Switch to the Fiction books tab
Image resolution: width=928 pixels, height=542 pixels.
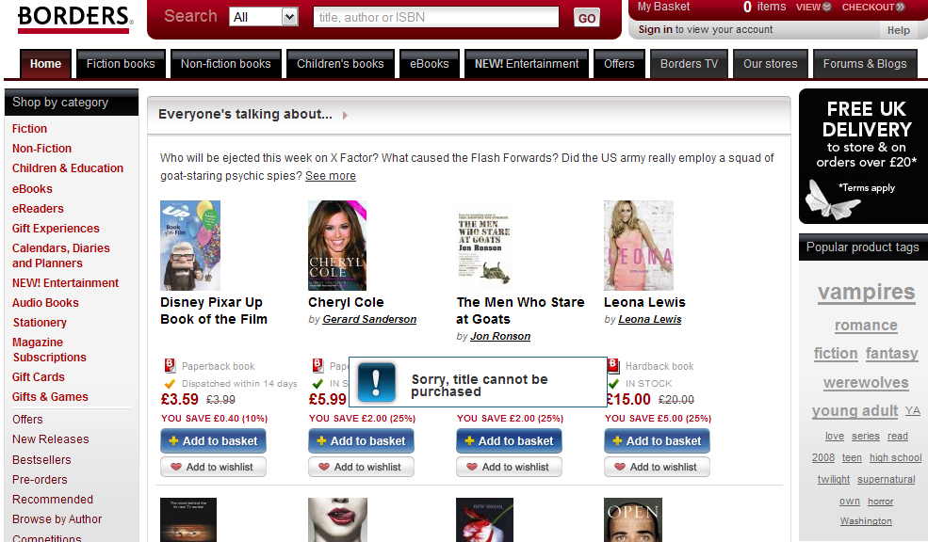(x=121, y=64)
